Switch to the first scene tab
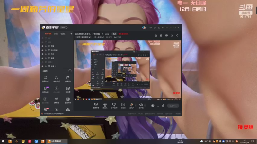The height and width of the screenshot is (144, 257). point(48,34)
